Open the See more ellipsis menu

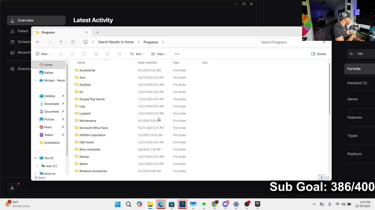[x=177, y=54]
